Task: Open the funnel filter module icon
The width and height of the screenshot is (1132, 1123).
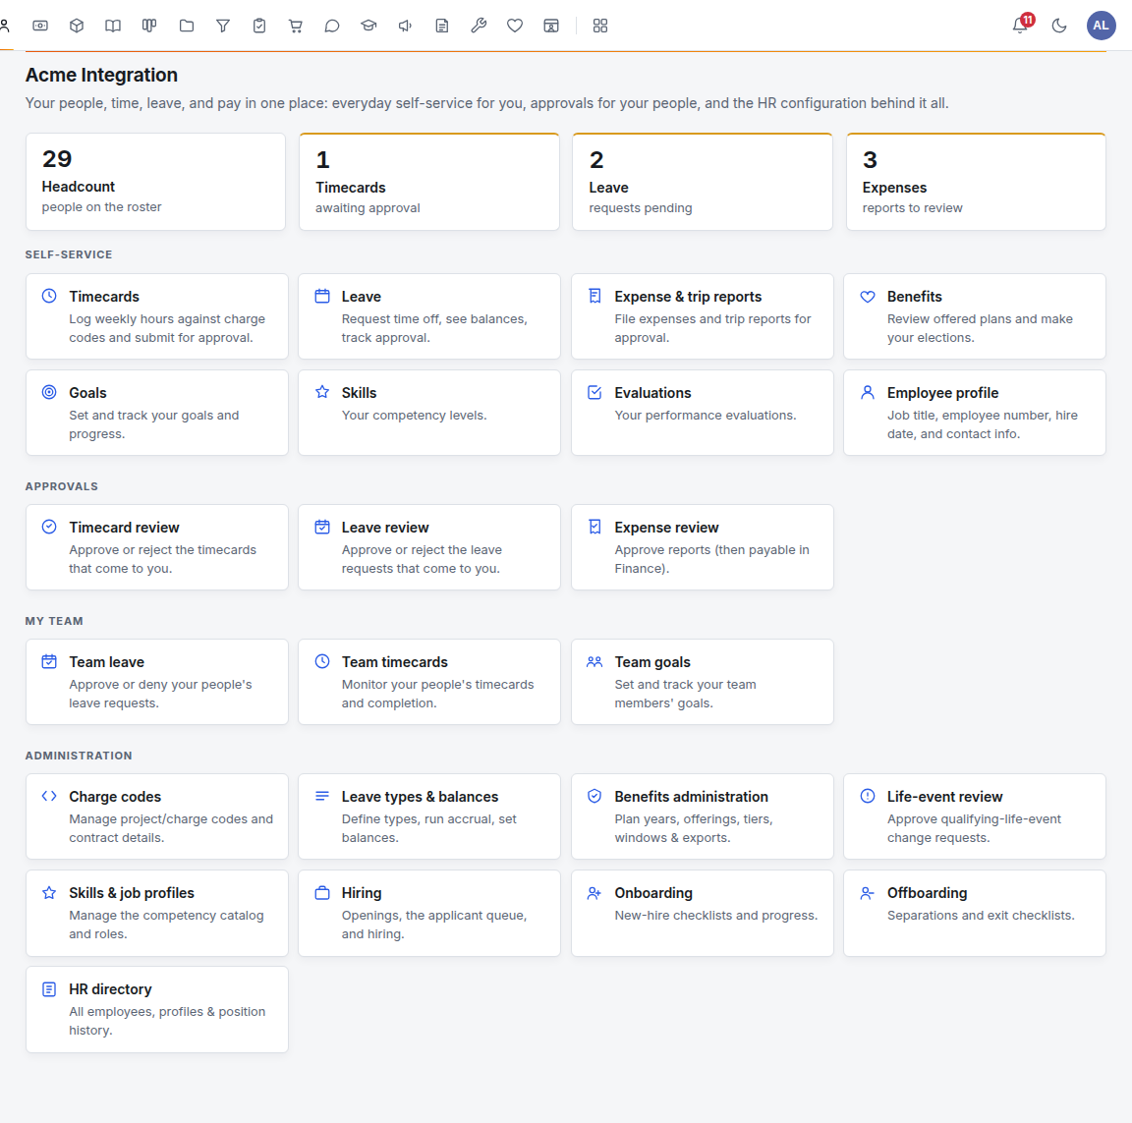Action: coord(223,26)
